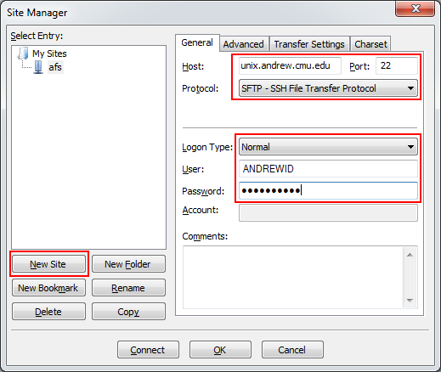Image resolution: width=441 pixels, height=372 pixels.
Task: Click the Connect button
Action: [x=148, y=350]
